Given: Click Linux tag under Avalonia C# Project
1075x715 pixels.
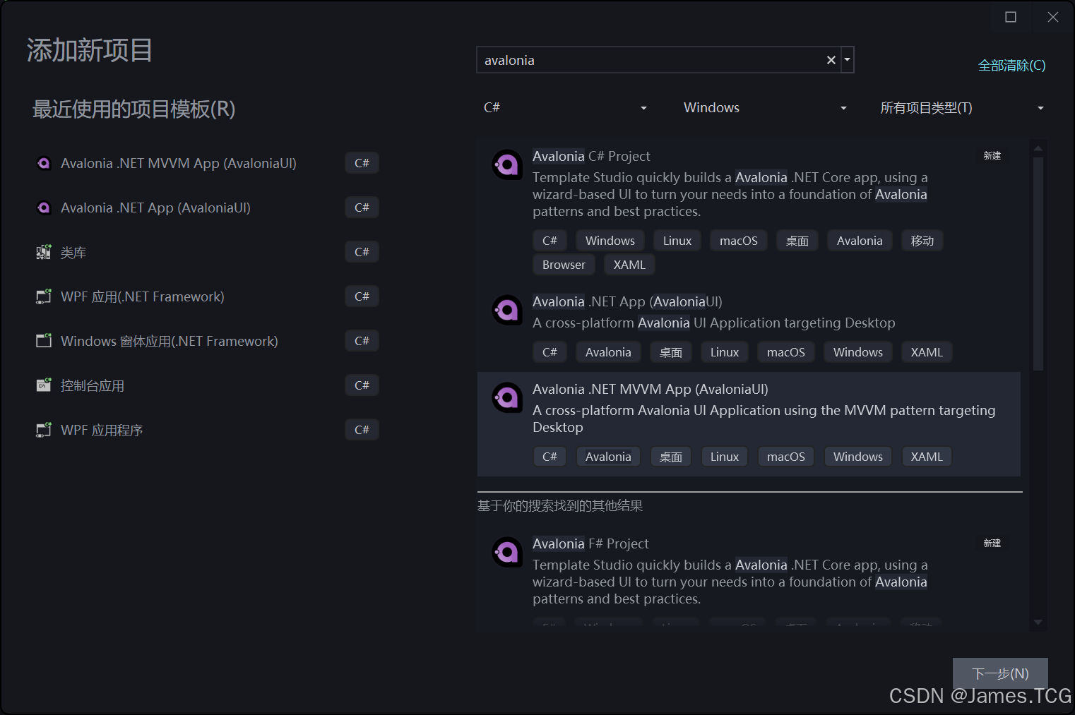Looking at the screenshot, I should coord(677,241).
